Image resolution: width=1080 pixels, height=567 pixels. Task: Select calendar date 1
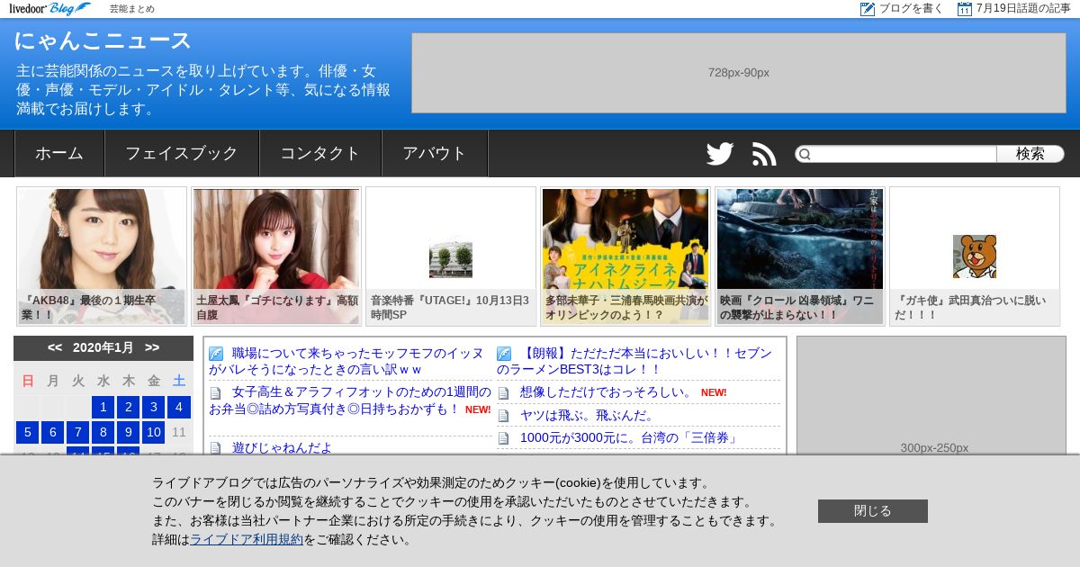point(103,408)
